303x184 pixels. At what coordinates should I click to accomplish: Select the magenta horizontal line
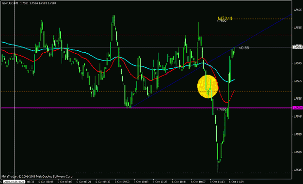pos(146,108)
